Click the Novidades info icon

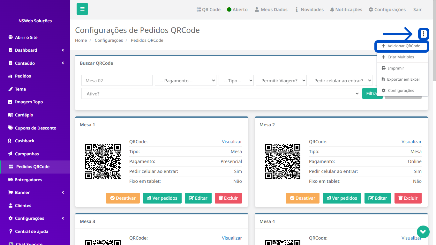297,10
